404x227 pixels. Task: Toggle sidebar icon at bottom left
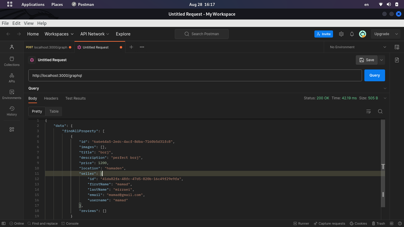[4, 223]
